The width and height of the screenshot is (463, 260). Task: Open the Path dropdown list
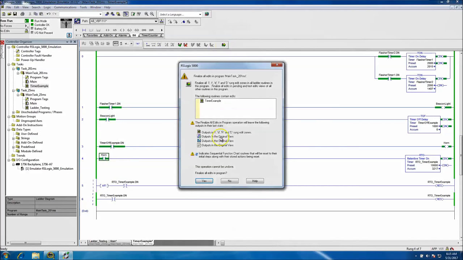pos(156,21)
